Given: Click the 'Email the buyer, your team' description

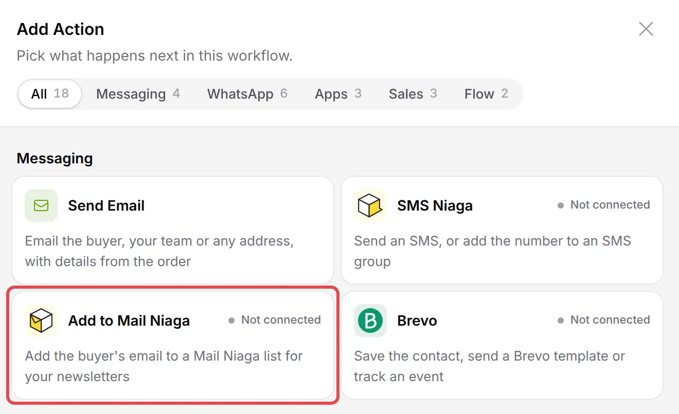Looking at the screenshot, I should click(x=159, y=251).
